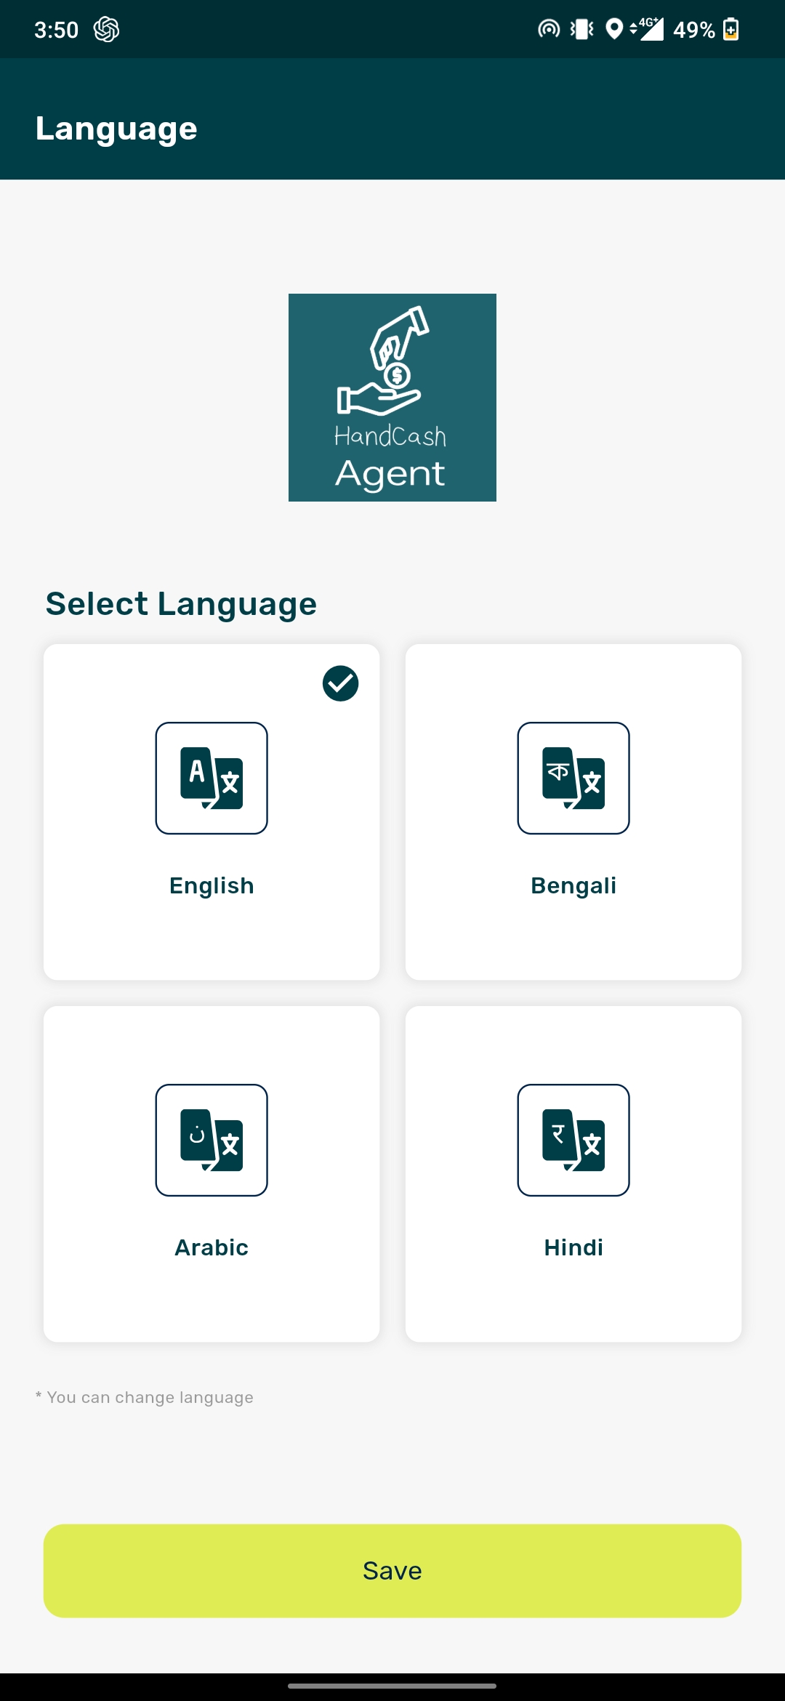Tap the ChatGPT notification icon in status bar
Viewport: 785px width, 1701px height.
pos(107,30)
